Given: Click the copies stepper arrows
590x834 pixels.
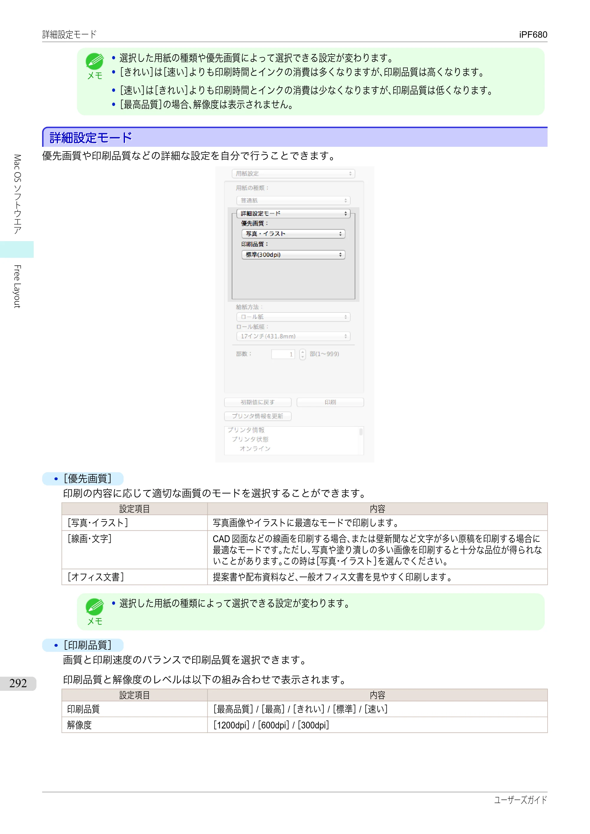Looking at the screenshot, I should 303,354.
